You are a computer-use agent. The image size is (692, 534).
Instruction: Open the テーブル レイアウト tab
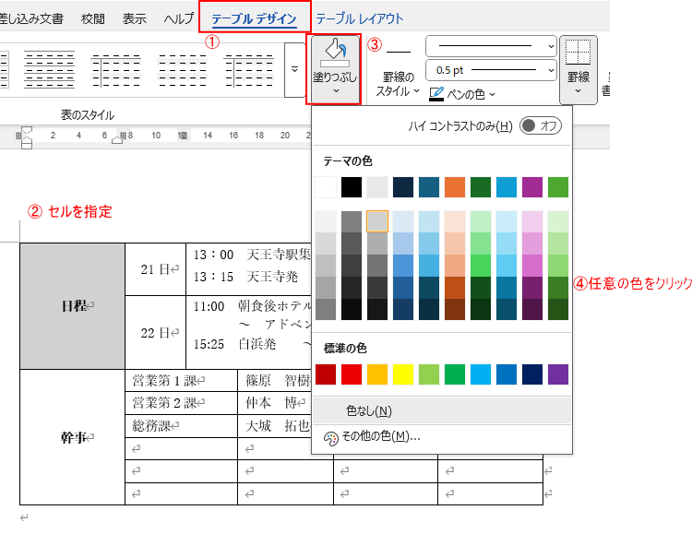point(359,18)
